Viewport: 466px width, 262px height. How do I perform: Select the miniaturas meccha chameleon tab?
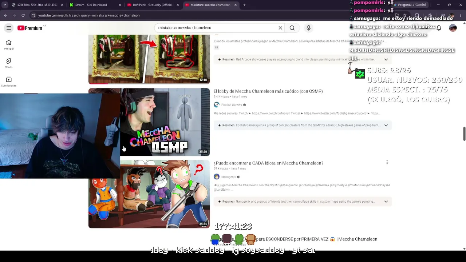click(211, 5)
